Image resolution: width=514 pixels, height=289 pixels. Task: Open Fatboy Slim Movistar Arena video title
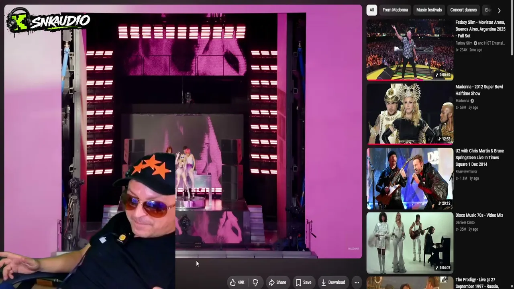[x=480, y=29]
